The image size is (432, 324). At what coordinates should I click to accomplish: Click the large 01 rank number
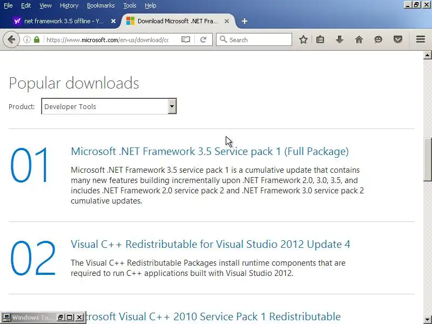coord(30,165)
